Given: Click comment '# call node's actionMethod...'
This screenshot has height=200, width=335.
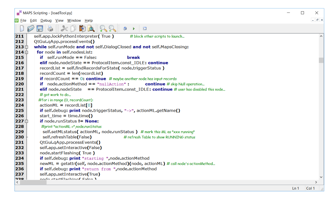Looking at the screenshot, I should [191, 164].
